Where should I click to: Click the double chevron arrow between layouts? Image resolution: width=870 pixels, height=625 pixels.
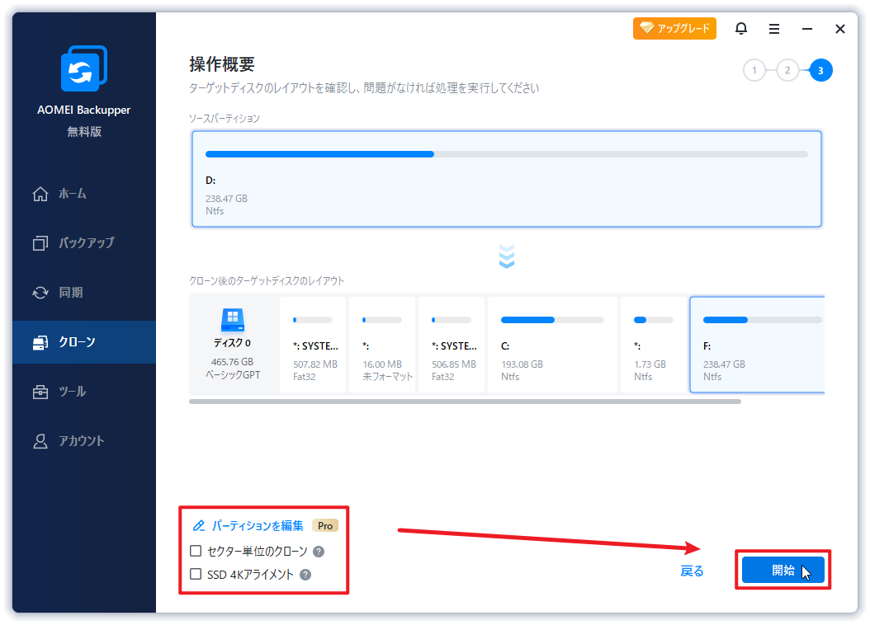pyautogui.click(x=507, y=256)
